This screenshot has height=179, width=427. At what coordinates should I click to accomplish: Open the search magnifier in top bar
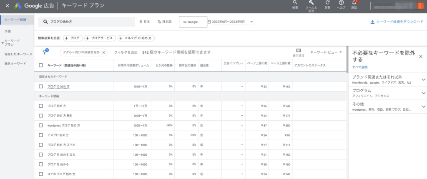tap(295, 2)
